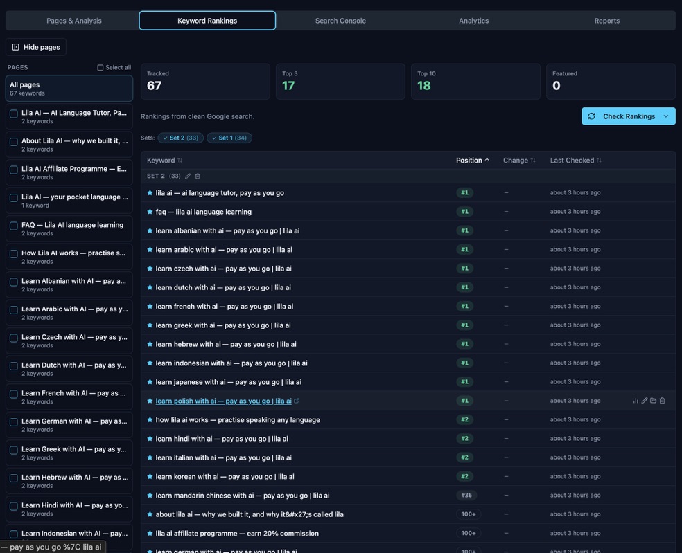Click star icon for affiliate programme keyword
Viewport: 682px width, 553px height.
tap(150, 533)
